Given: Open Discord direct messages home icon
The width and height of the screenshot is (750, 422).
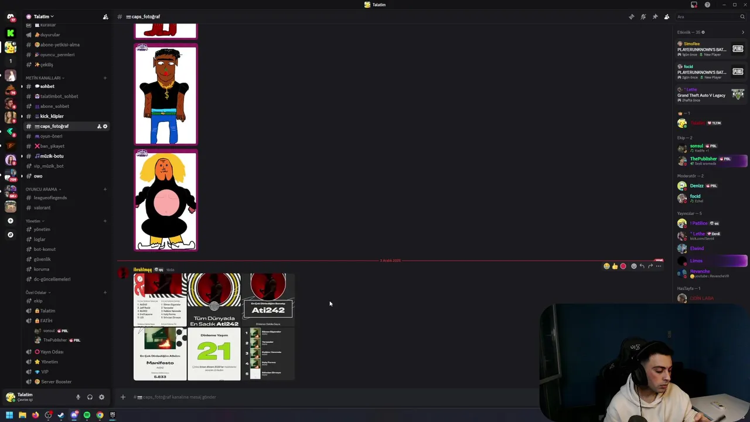Looking at the screenshot, I should pos(10,17).
